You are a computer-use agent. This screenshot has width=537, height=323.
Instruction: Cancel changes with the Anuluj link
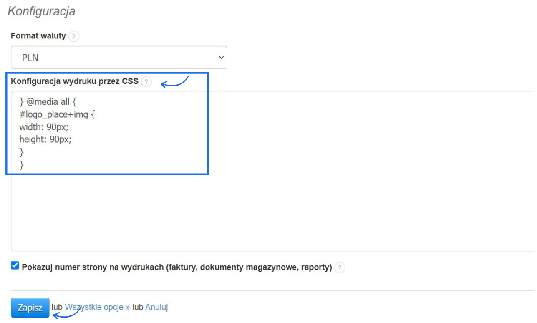tap(156, 307)
